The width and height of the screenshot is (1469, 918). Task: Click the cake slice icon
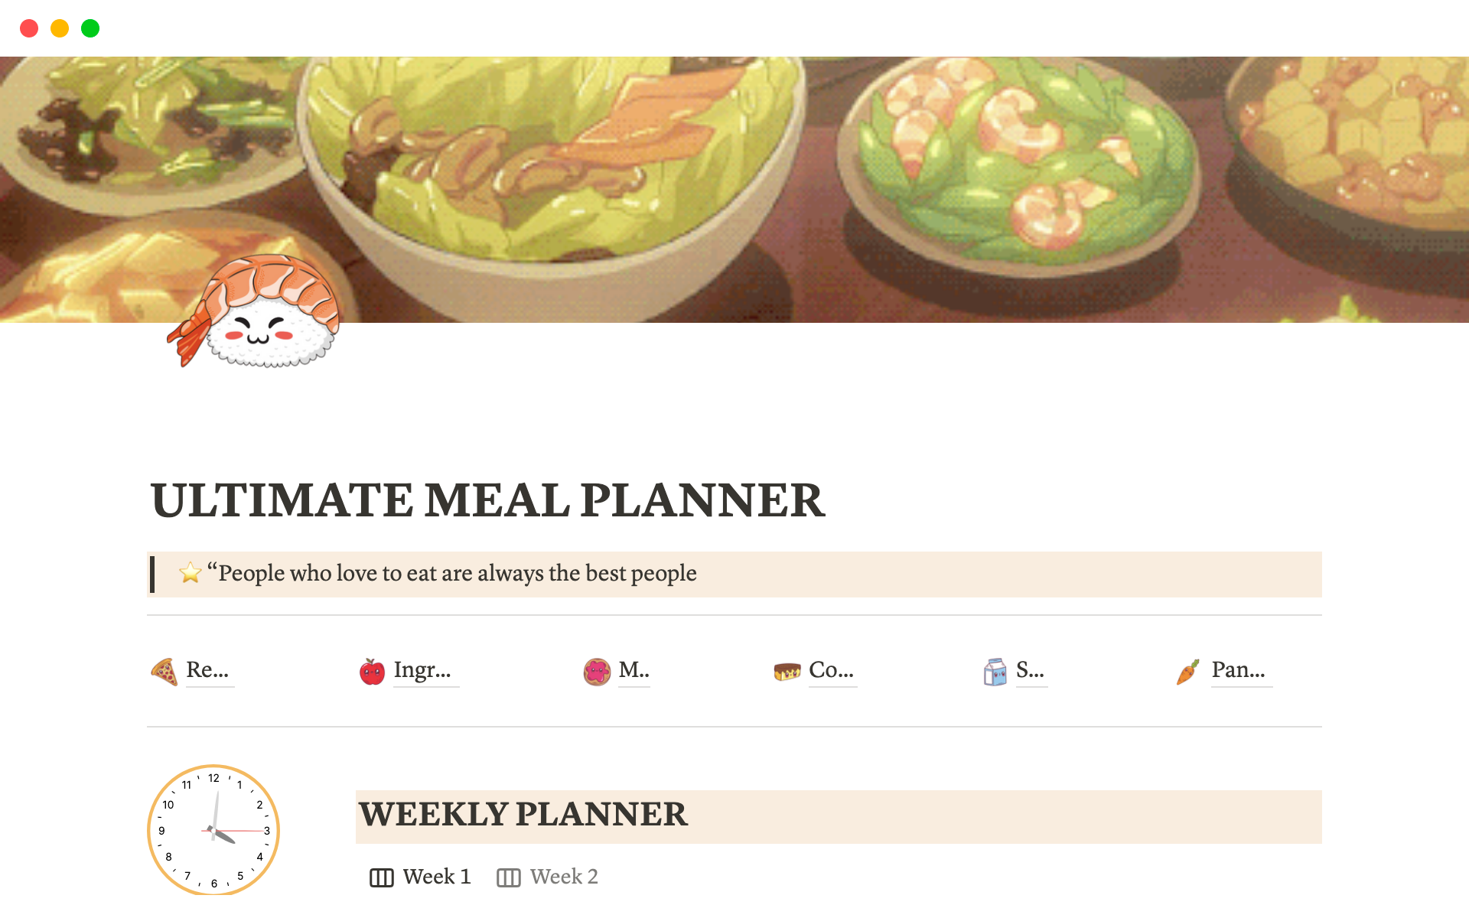pyautogui.click(x=787, y=672)
